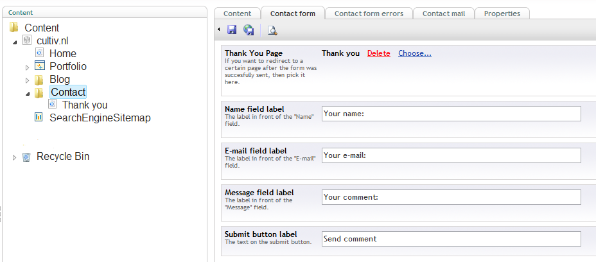Click the small arrow left of Save icon
This screenshot has width=596, height=262.
point(219,30)
